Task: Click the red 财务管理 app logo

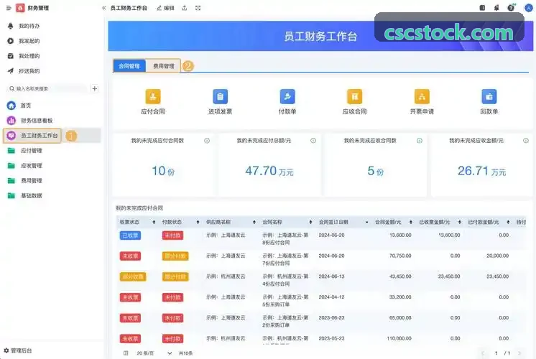Action: pyautogui.click(x=20, y=8)
